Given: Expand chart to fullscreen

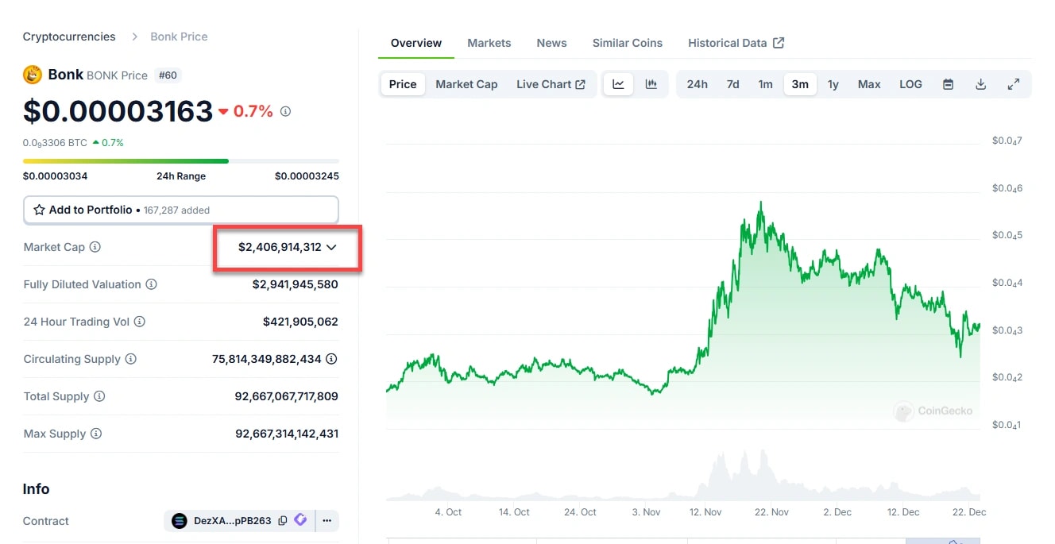Looking at the screenshot, I should point(1014,84).
